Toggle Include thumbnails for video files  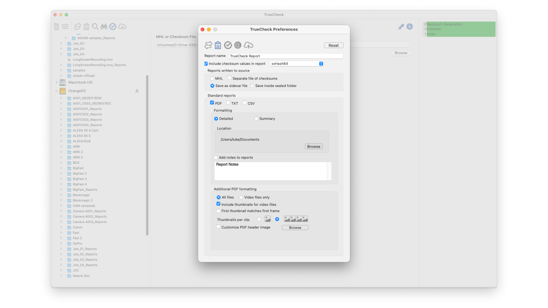(218, 204)
